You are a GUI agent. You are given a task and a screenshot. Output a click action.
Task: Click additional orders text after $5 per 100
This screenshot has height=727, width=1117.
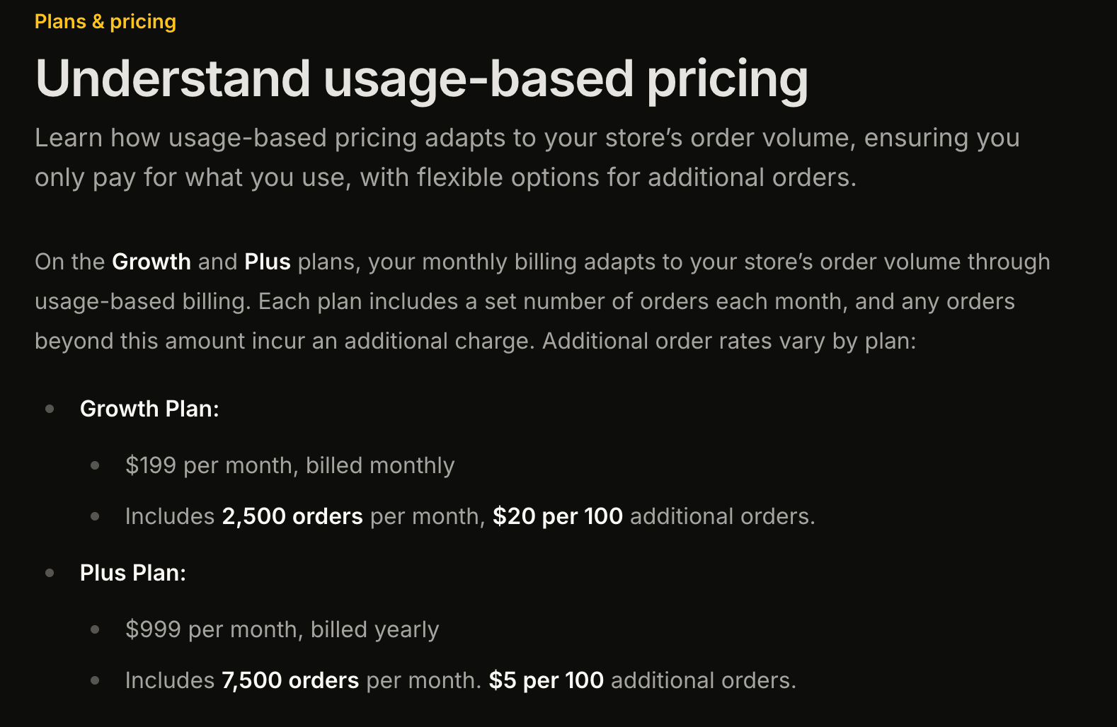click(703, 680)
